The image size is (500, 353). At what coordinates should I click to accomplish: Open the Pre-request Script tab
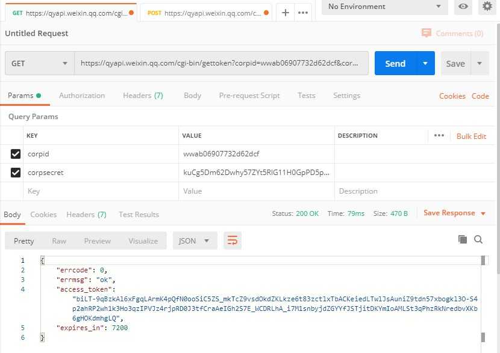point(249,96)
